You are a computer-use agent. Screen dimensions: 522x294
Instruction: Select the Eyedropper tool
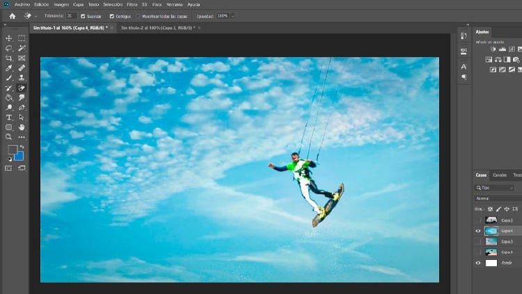[9, 68]
